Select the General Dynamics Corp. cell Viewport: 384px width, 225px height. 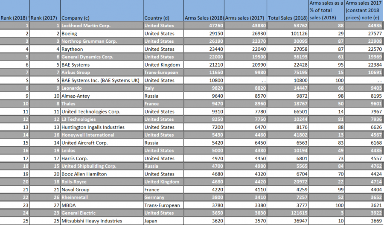(x=102, y=57)
